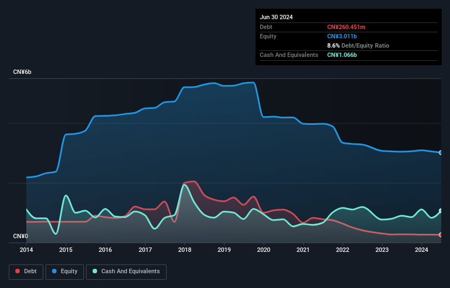Viewport: 450px width, 288px height.
Task: Pick the 2020 year on the timeline
Action: coord(264,250)
